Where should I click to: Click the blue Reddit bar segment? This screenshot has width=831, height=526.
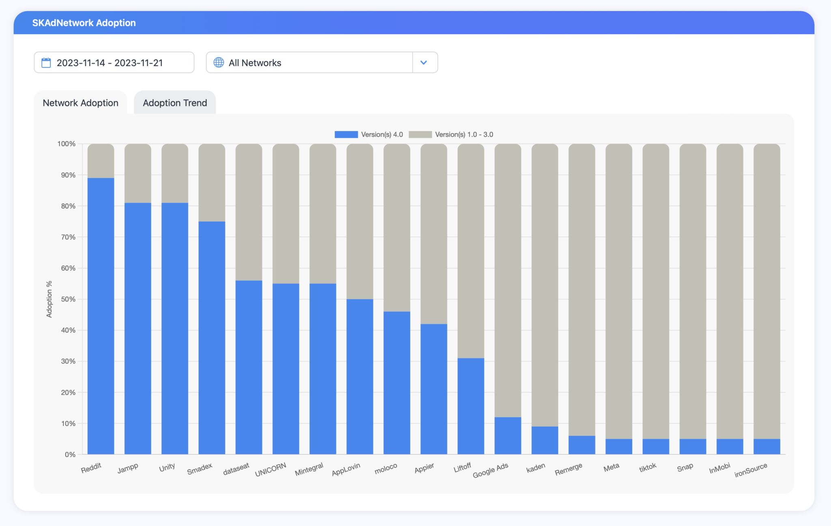click(101, 316)
